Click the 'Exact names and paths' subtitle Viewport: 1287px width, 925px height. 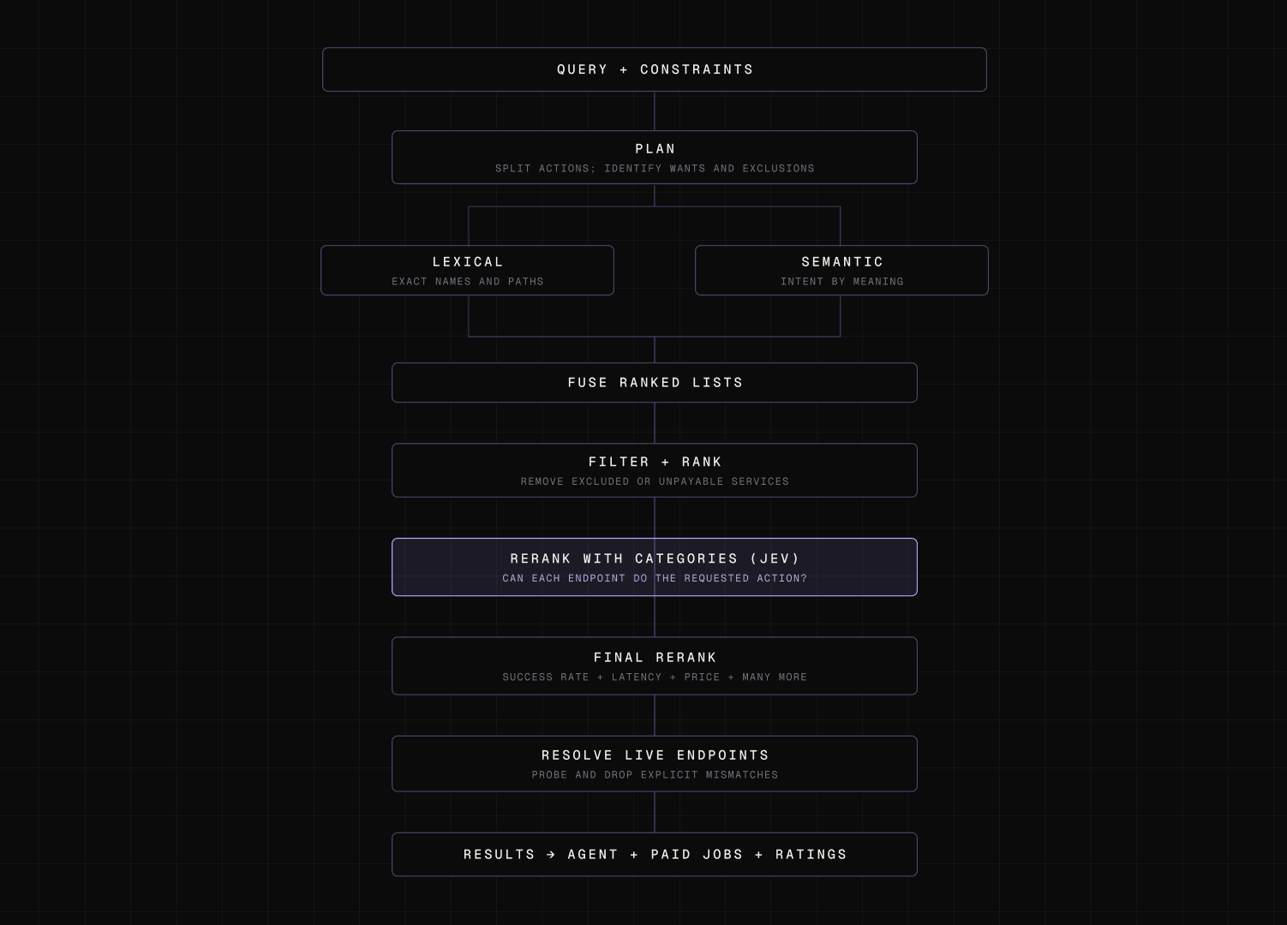[x=467, y=282]
